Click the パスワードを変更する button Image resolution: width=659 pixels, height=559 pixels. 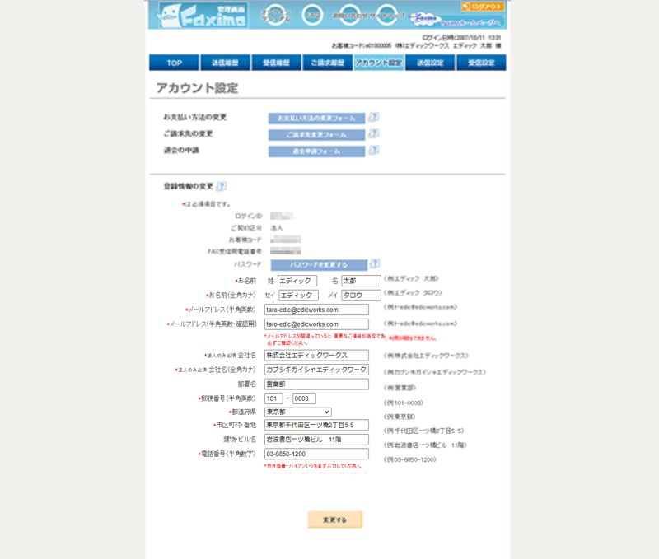coord(319,265)
